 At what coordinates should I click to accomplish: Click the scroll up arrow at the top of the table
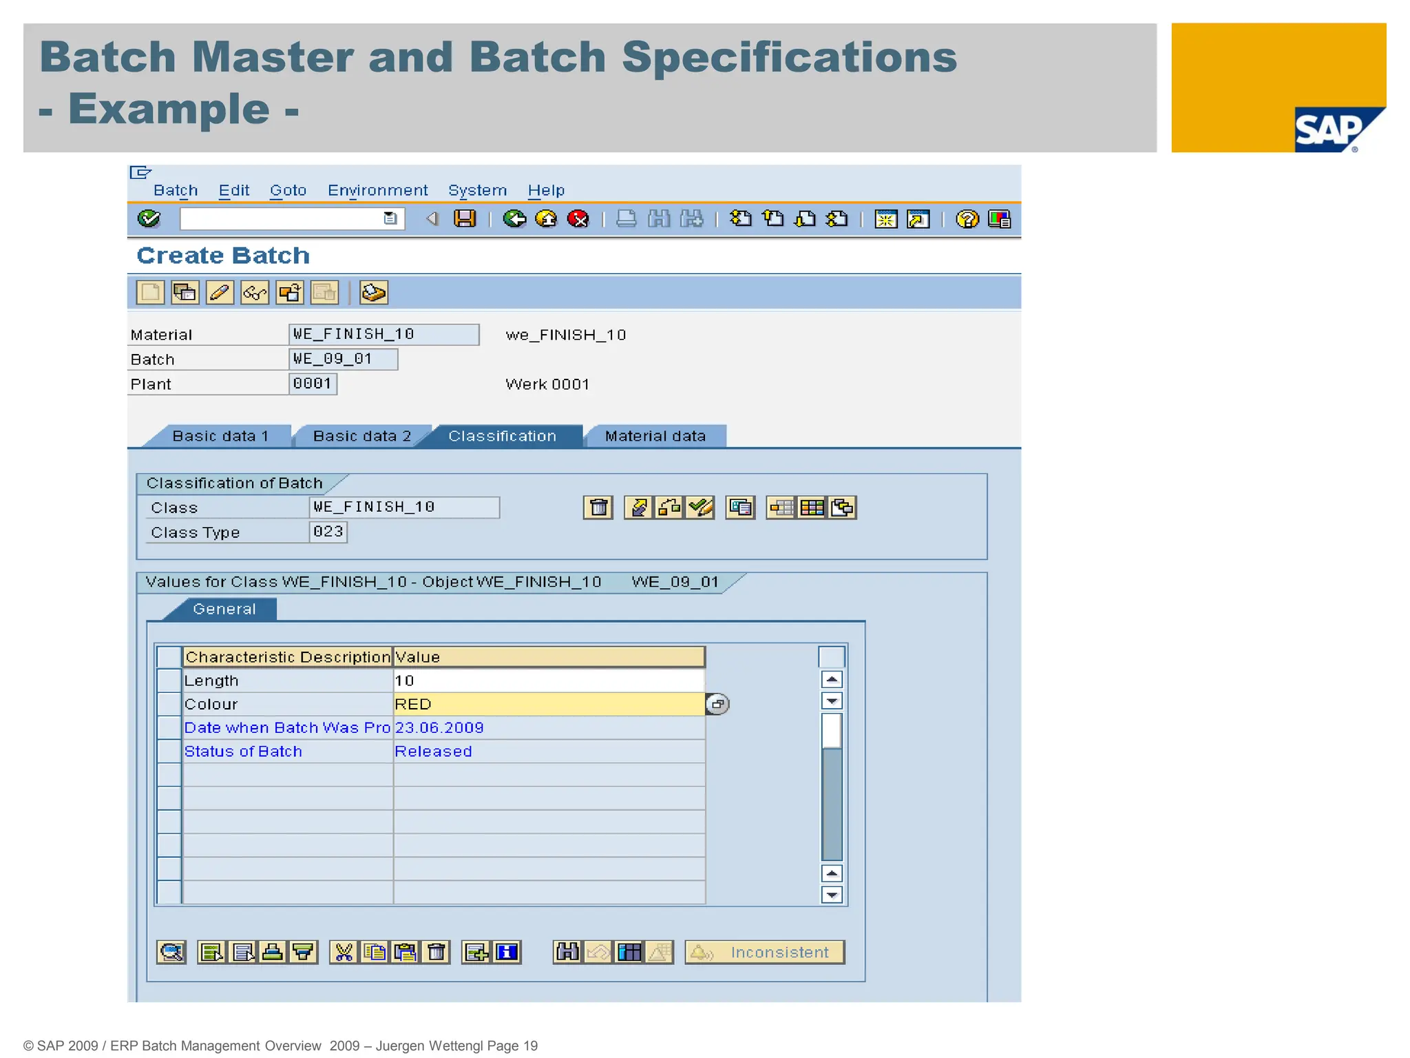click(832, 680)
